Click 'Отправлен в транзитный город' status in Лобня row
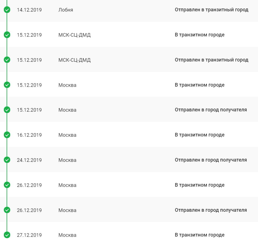 point(211,10)
